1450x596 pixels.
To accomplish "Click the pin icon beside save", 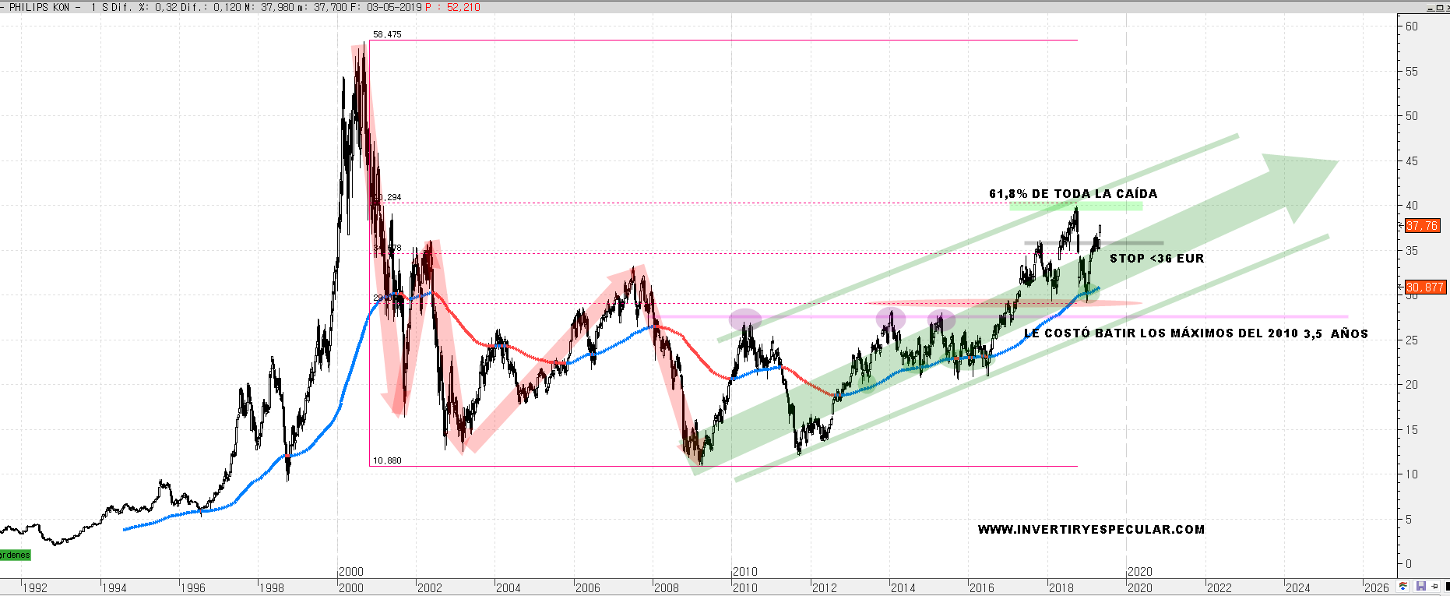I will (x=1434, y=587).
